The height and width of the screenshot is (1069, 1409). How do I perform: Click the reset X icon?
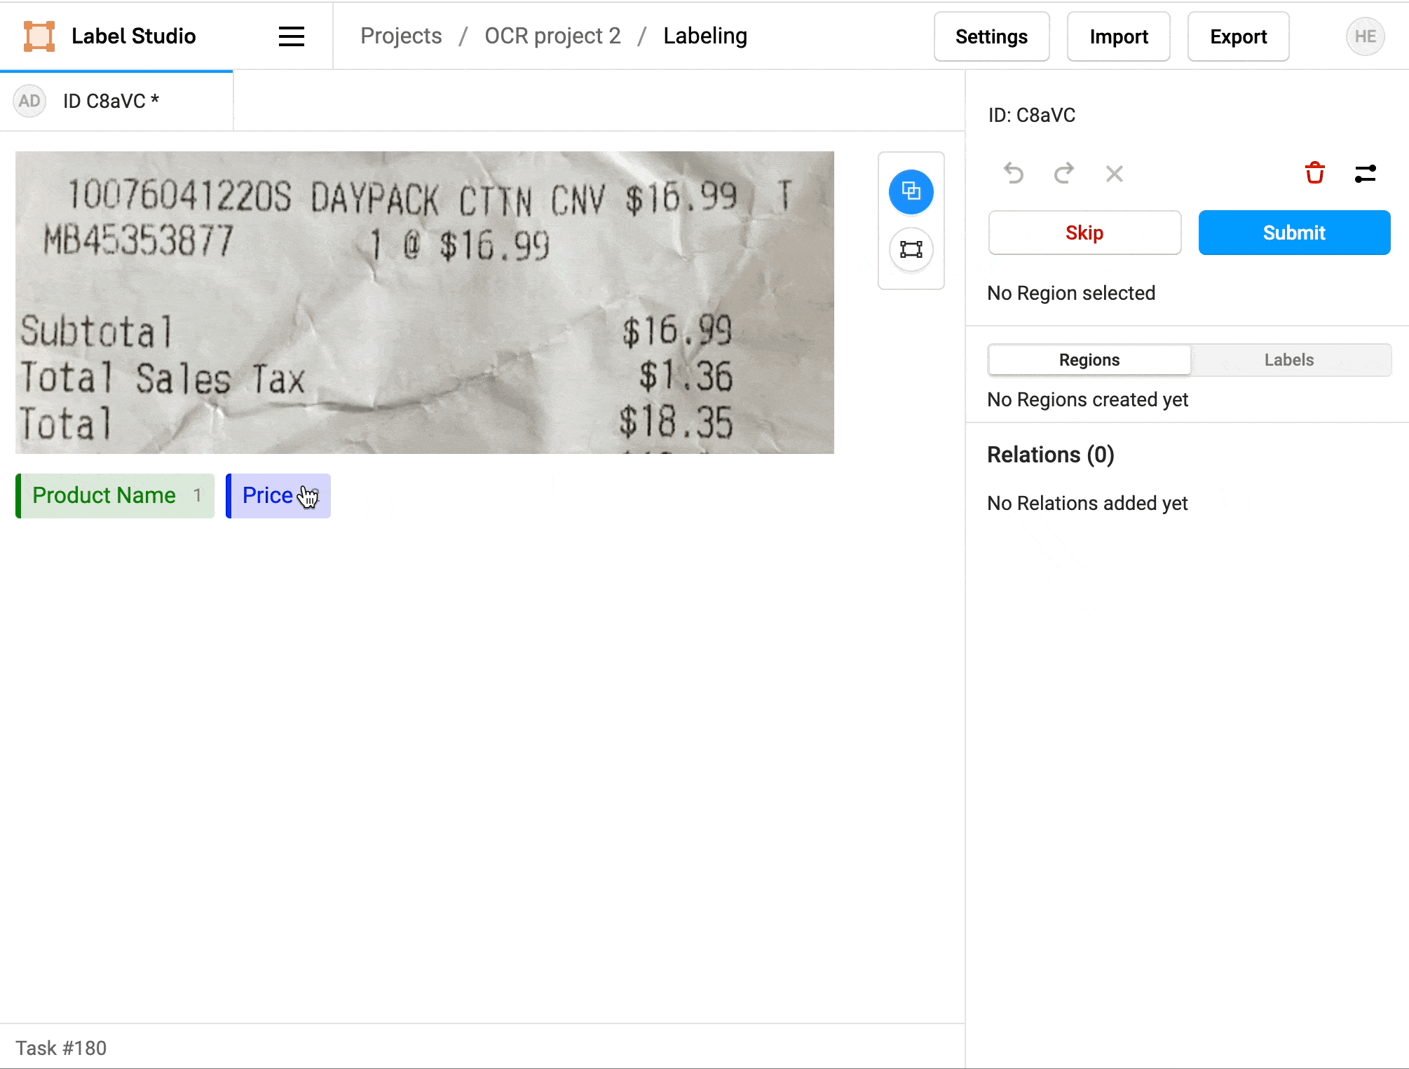(x=1115, y=173)
